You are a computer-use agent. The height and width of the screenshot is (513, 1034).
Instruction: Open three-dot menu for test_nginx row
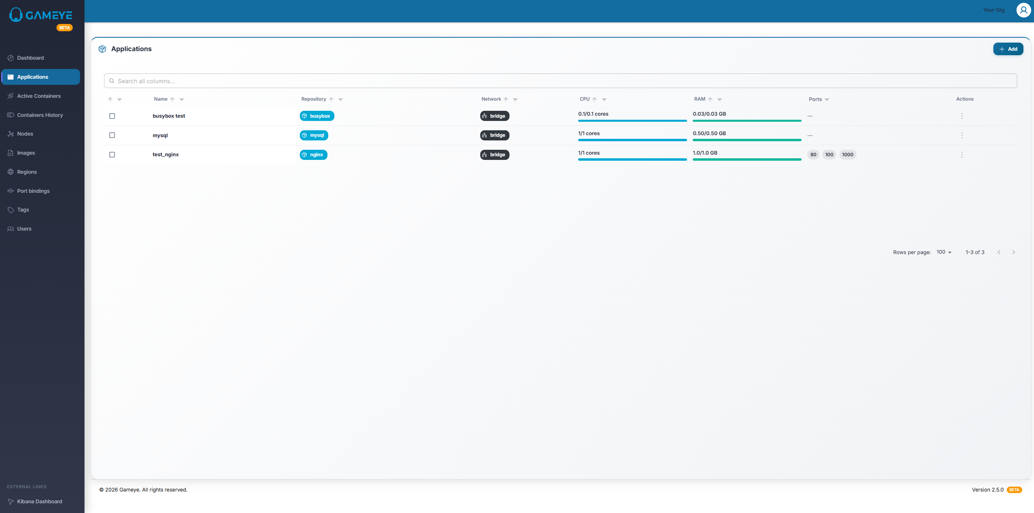click(x=962, y=155)
